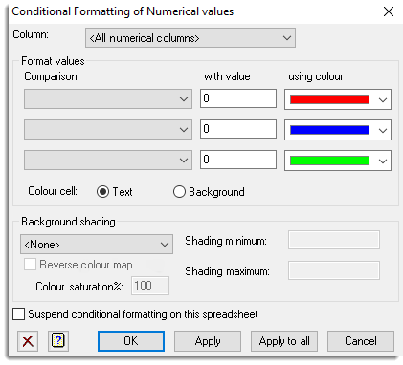Expand the Background shading None dropdown
The image size is (403, 365).
[x=97, y=245]
